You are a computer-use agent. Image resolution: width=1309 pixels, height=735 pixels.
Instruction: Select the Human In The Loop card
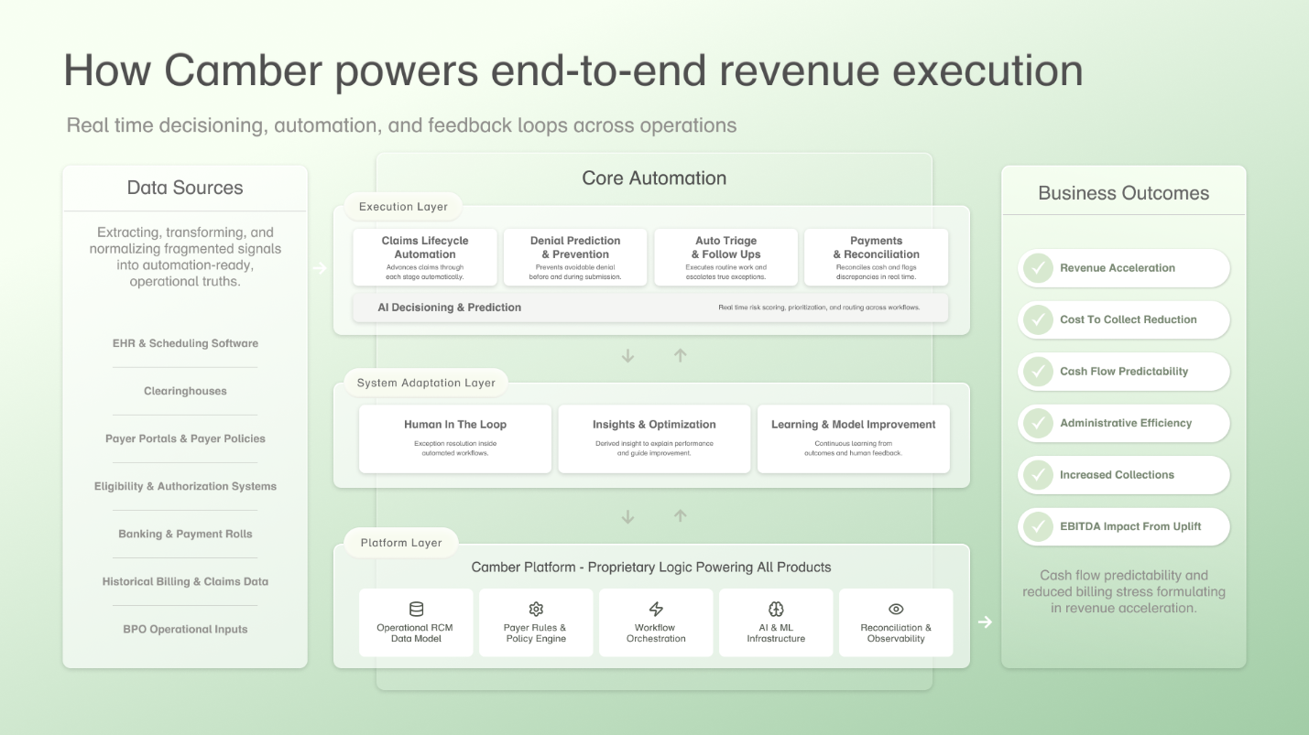[x=453, y=438]
